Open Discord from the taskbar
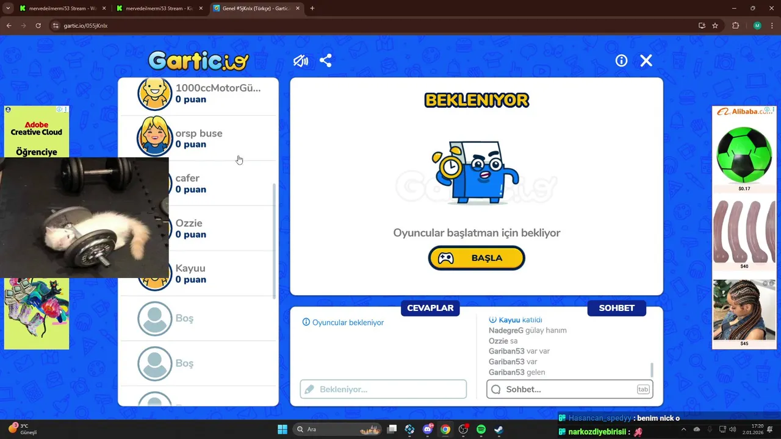The width and height of the screenshot is (781, 439). pyautogui.click(x=428, y=429)
